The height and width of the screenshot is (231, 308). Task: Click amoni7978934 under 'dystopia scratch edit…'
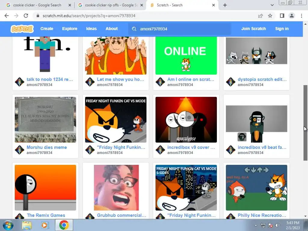pos(251,85)
